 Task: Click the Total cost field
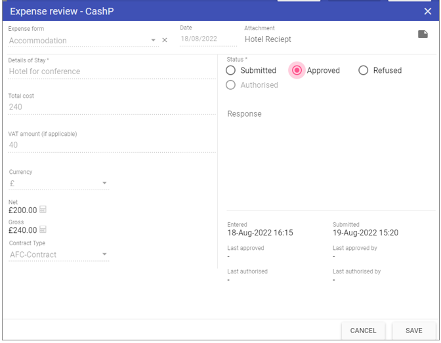tap(112, 107)
